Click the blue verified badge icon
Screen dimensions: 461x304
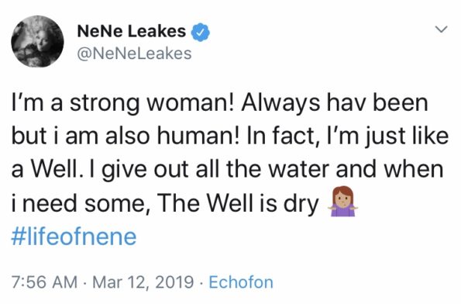tap(201, 32)
